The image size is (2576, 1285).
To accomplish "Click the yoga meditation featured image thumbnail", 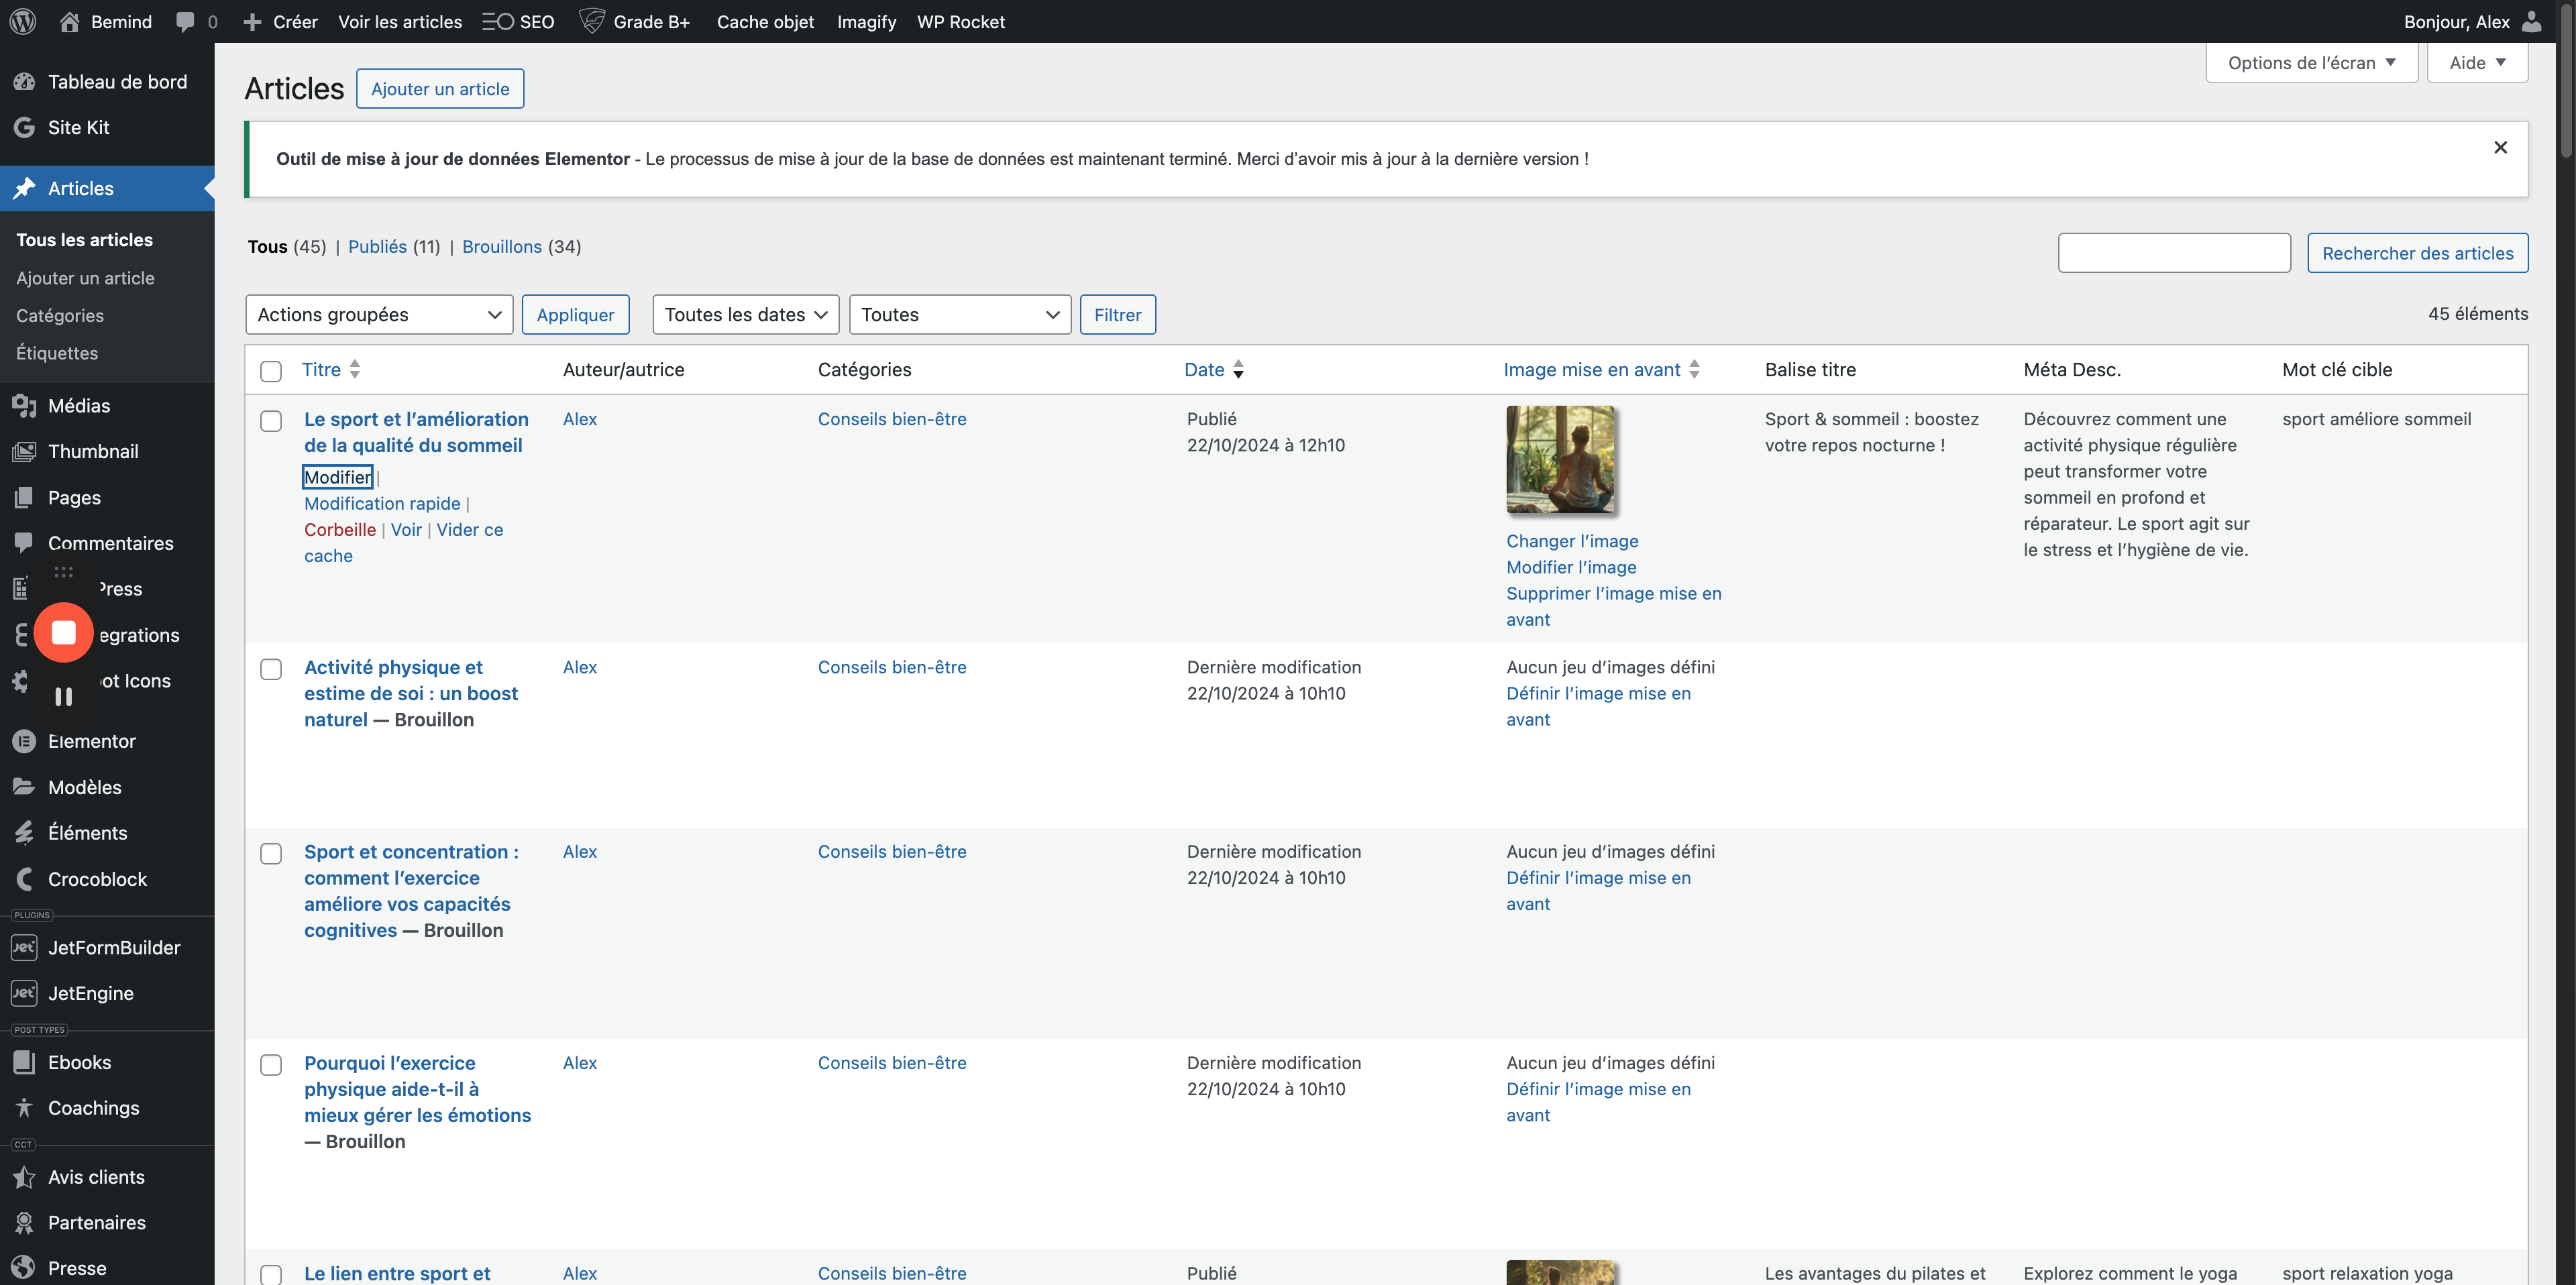I will pyautogui.click(x=1561, y=460).
